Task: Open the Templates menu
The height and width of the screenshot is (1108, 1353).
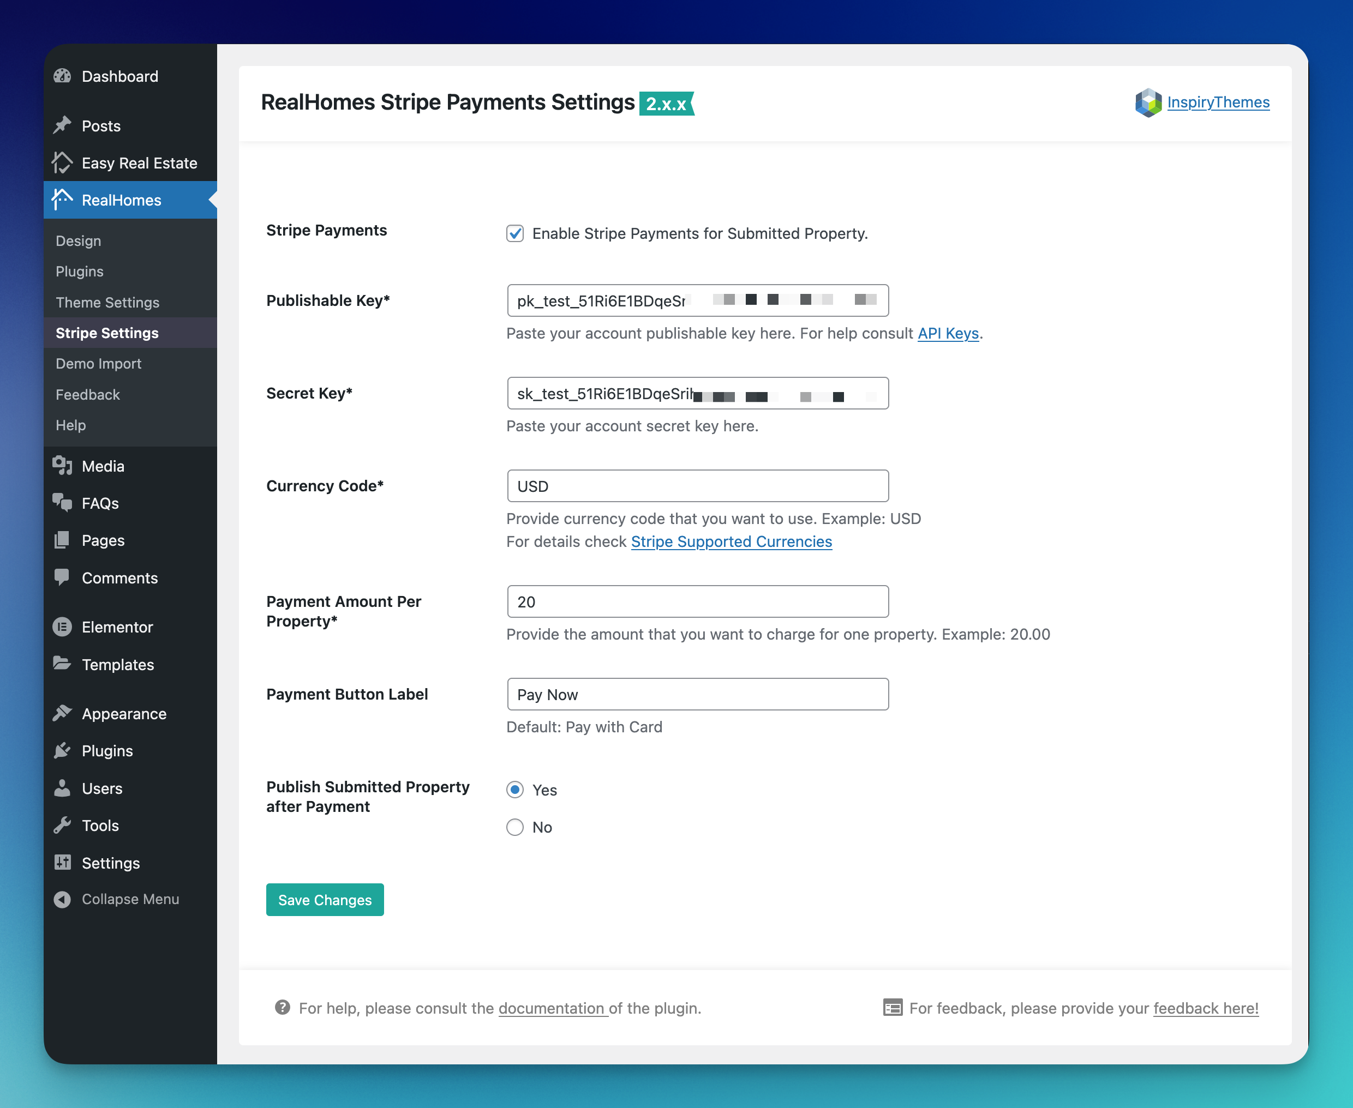Action: 130,664
